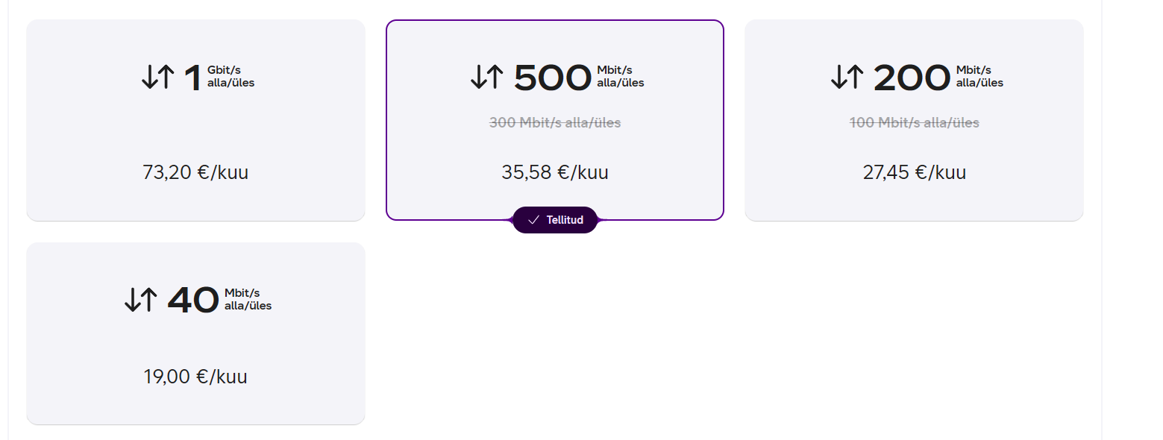Click the 19,00 €/kuu price
Screen dimensions: 1163x440
(x=195, y=377)
